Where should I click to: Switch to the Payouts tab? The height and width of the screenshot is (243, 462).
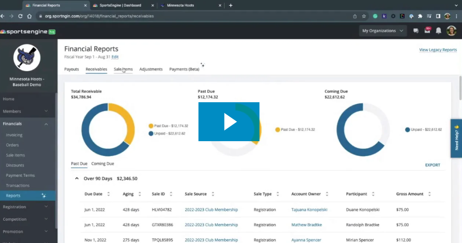coord(72,69)
